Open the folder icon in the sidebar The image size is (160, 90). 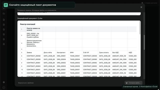[x=4, y=13]
